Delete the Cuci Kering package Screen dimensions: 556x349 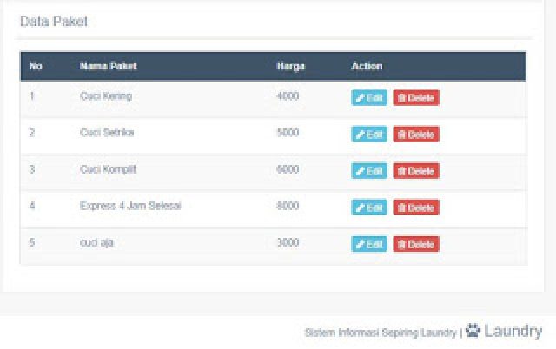416,98
